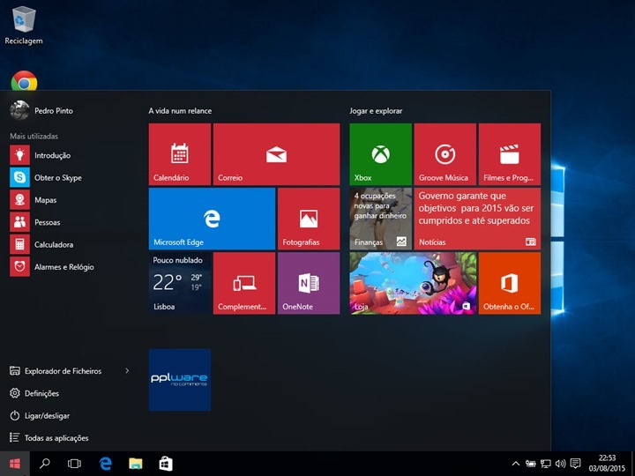Click the Pedro Pinto user account
635x476 pixels.
click(x=41, y=110)
